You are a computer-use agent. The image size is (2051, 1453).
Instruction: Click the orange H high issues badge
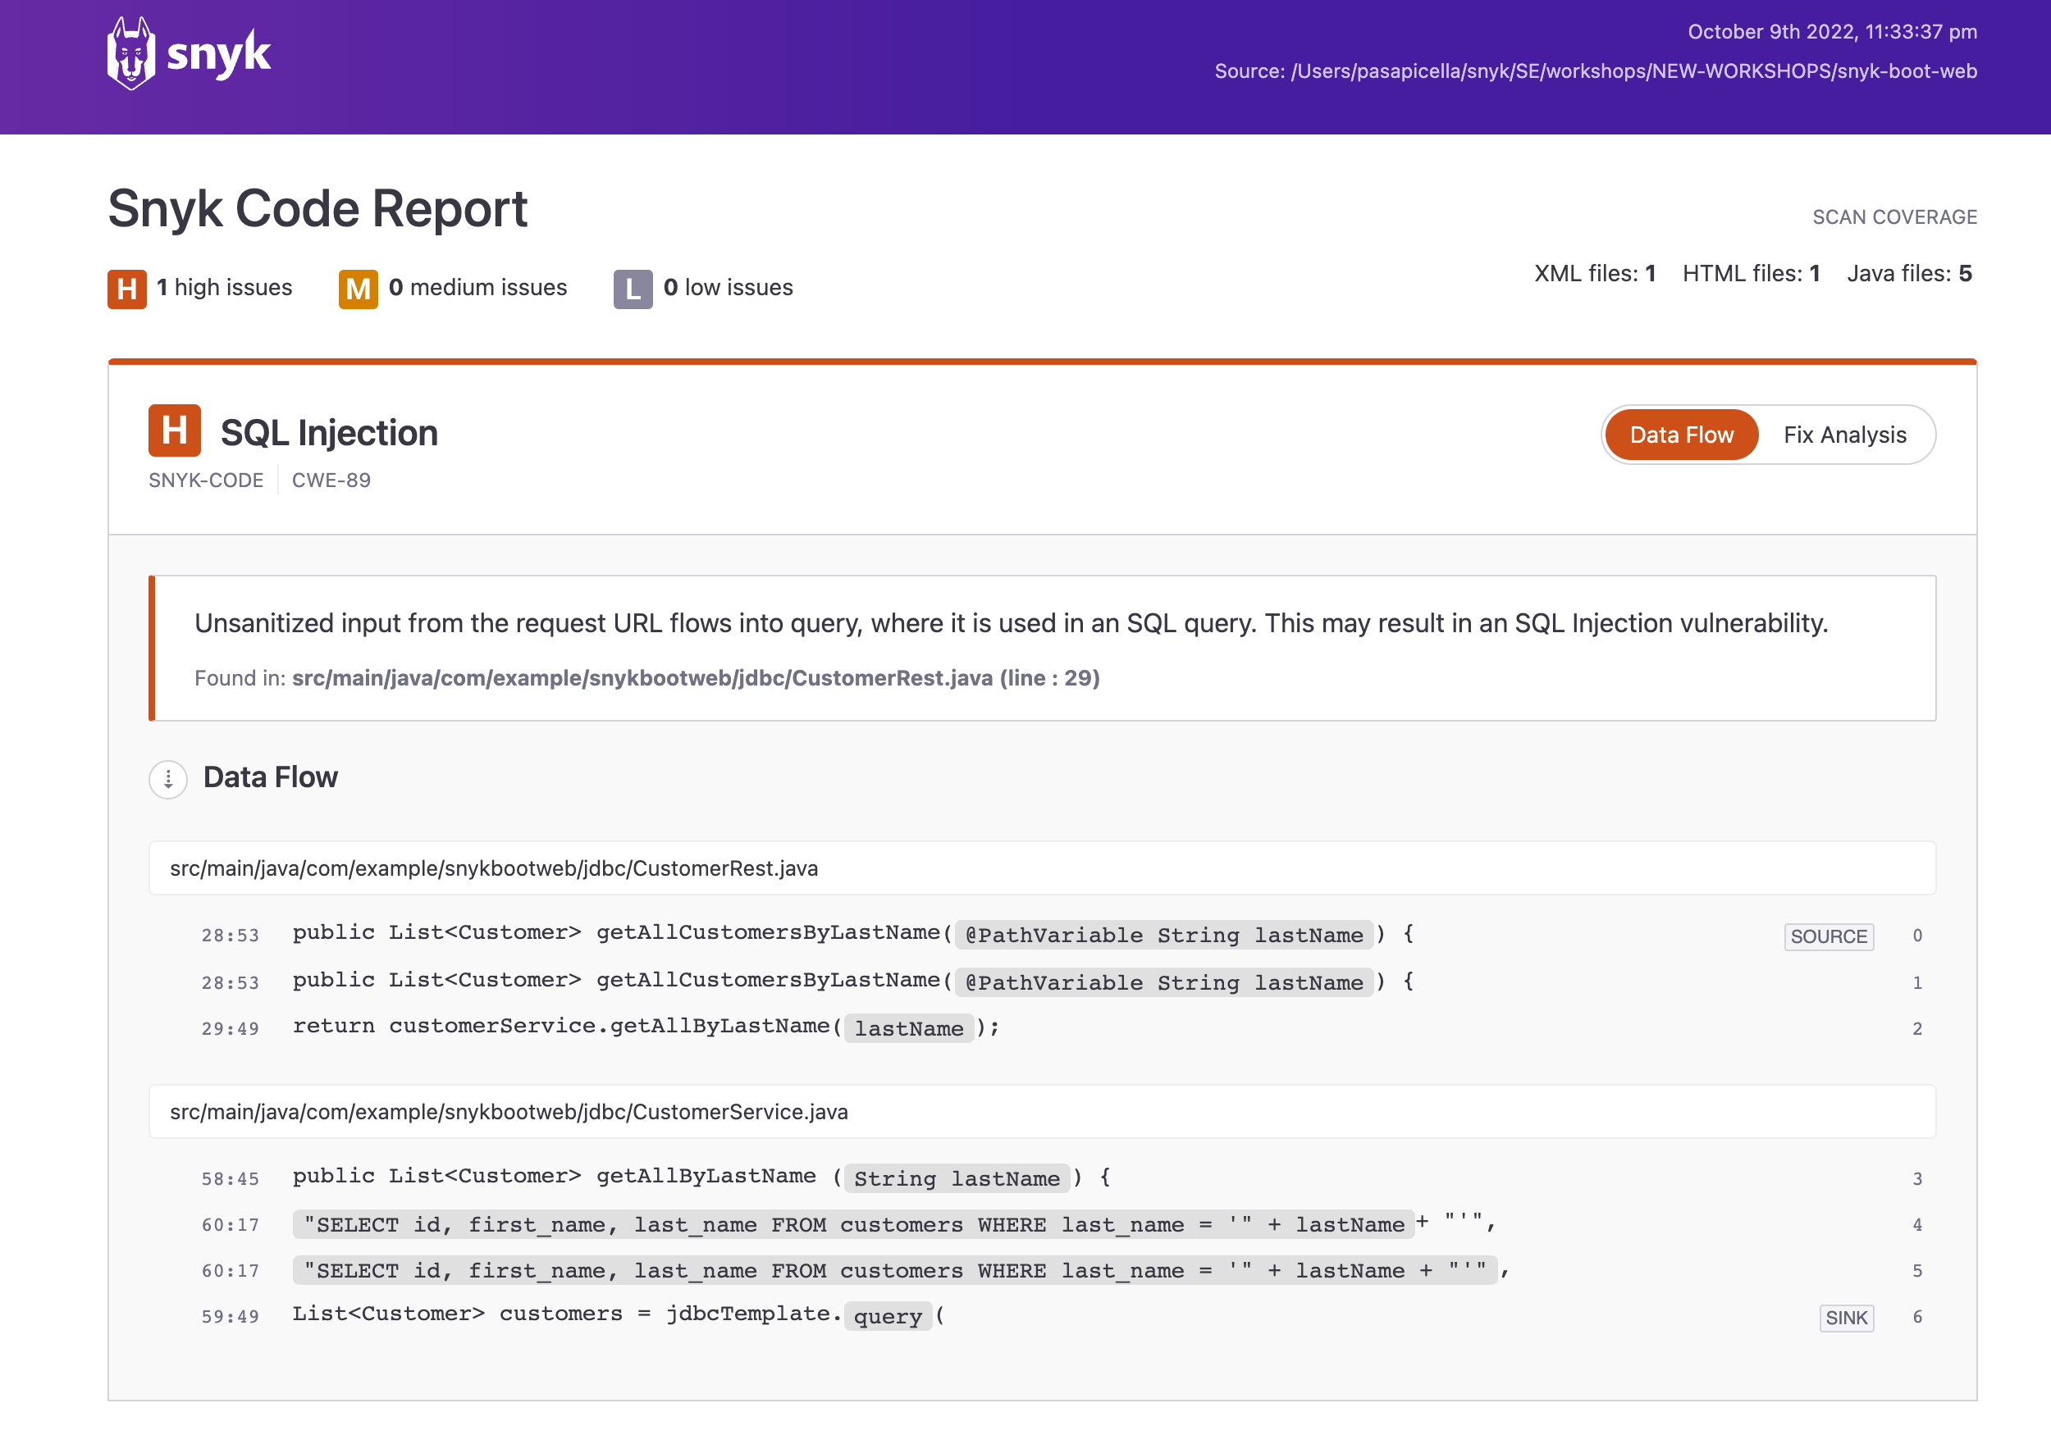126,288
